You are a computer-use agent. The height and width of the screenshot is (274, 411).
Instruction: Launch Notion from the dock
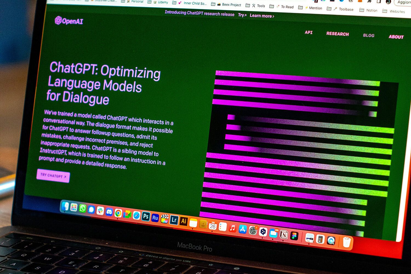(284, 235)
